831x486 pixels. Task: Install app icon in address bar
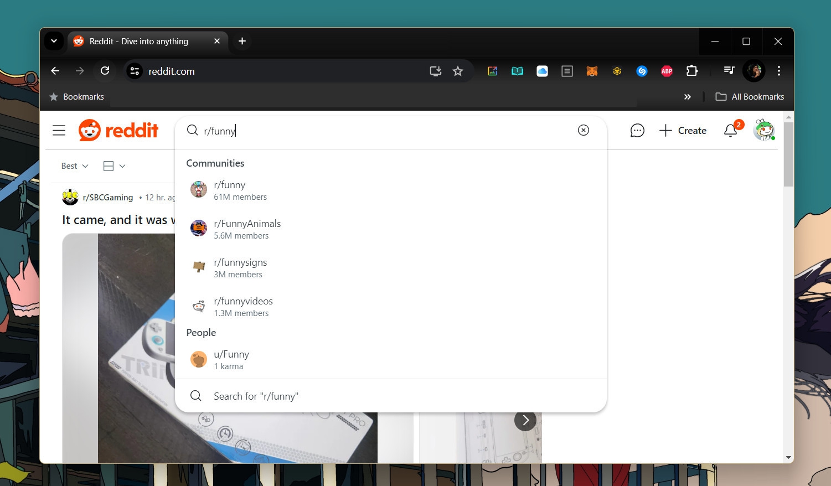coord(436,71)
